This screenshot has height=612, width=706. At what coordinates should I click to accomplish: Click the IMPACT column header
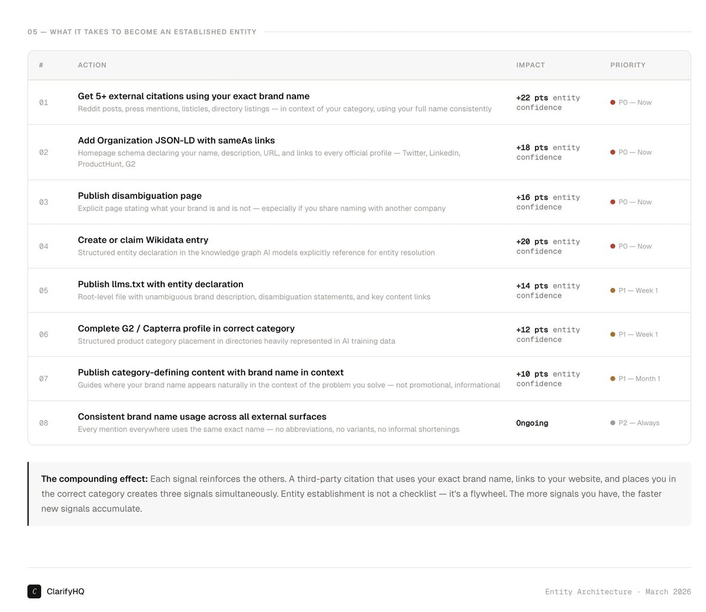(531, 65)
